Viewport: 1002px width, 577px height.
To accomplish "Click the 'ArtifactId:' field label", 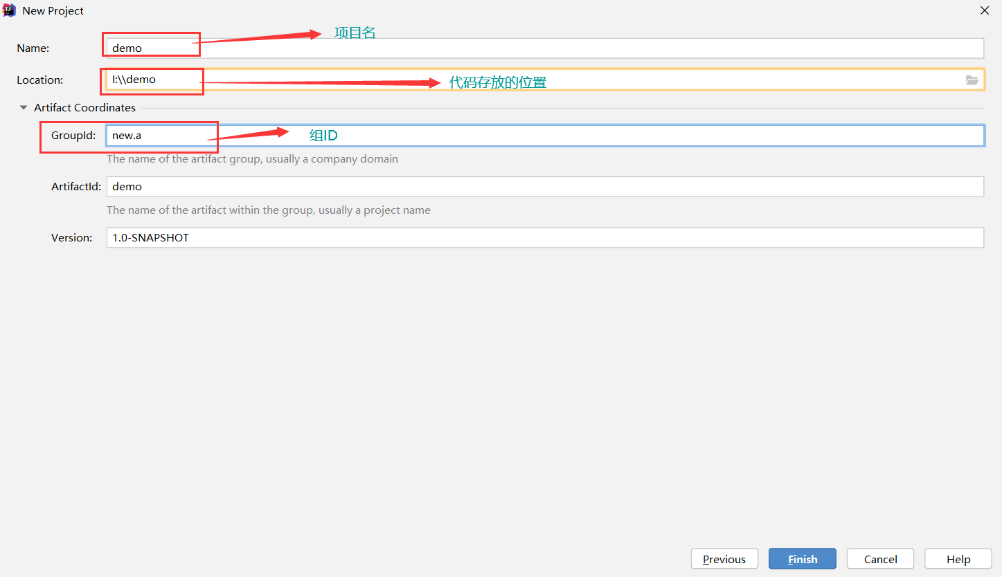I will coord(76,187).
